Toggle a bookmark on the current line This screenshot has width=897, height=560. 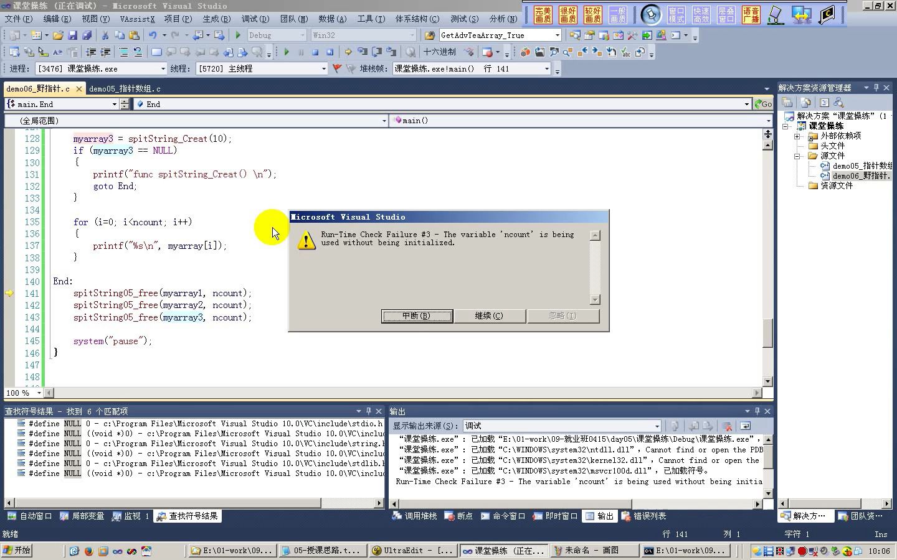tap(156, 52)
